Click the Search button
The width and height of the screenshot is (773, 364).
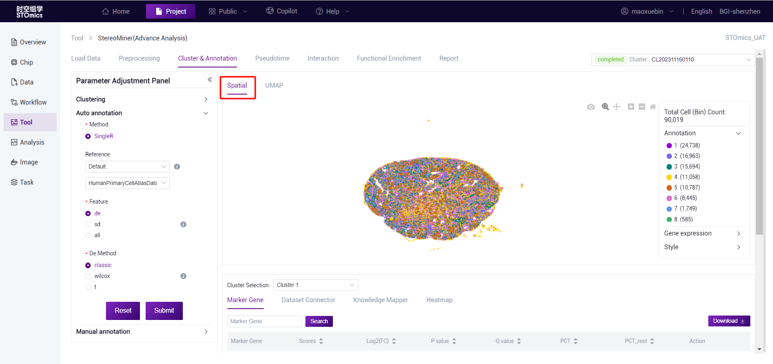tap(319, 321)
